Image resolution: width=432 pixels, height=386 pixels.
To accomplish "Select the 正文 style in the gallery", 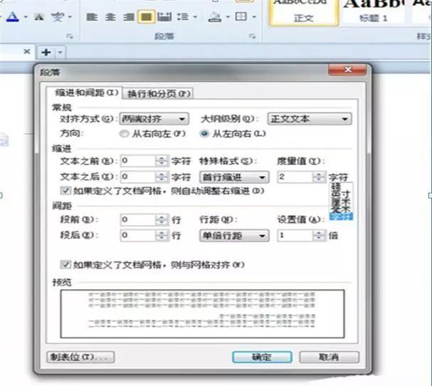I will click(304, 13).
